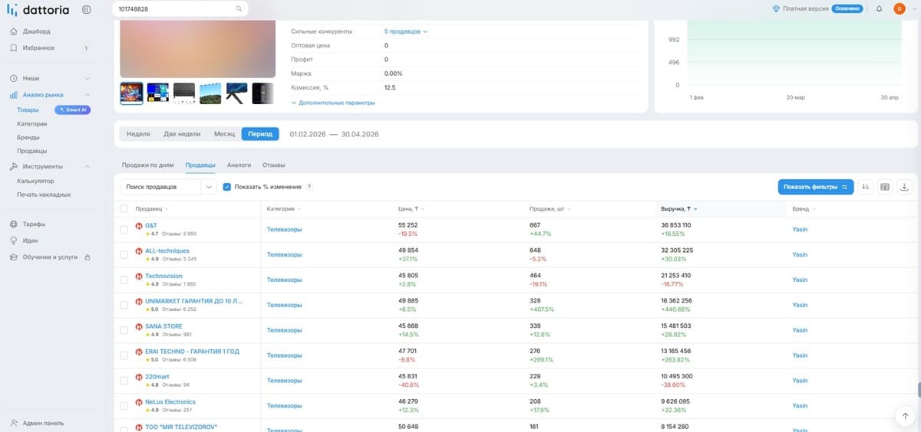Viewport: 921px width, 432px height.
Task: Expand Дополнительные параметры section
Action: pos(333,103)
